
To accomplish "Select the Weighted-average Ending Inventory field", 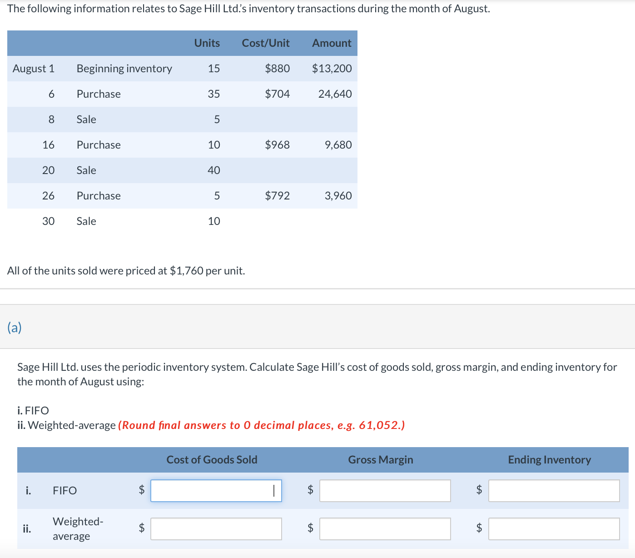I will point(554,529).
